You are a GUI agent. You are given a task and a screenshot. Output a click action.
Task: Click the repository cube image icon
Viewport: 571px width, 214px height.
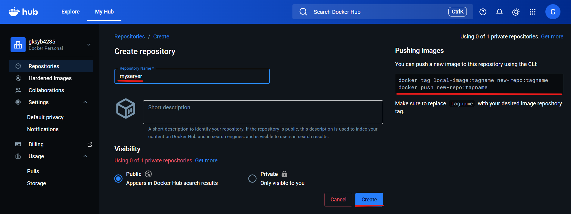tap(126, 108)
